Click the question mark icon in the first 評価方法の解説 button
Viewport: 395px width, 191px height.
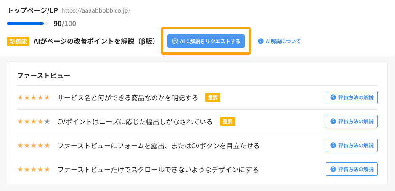tap(333, 97)
